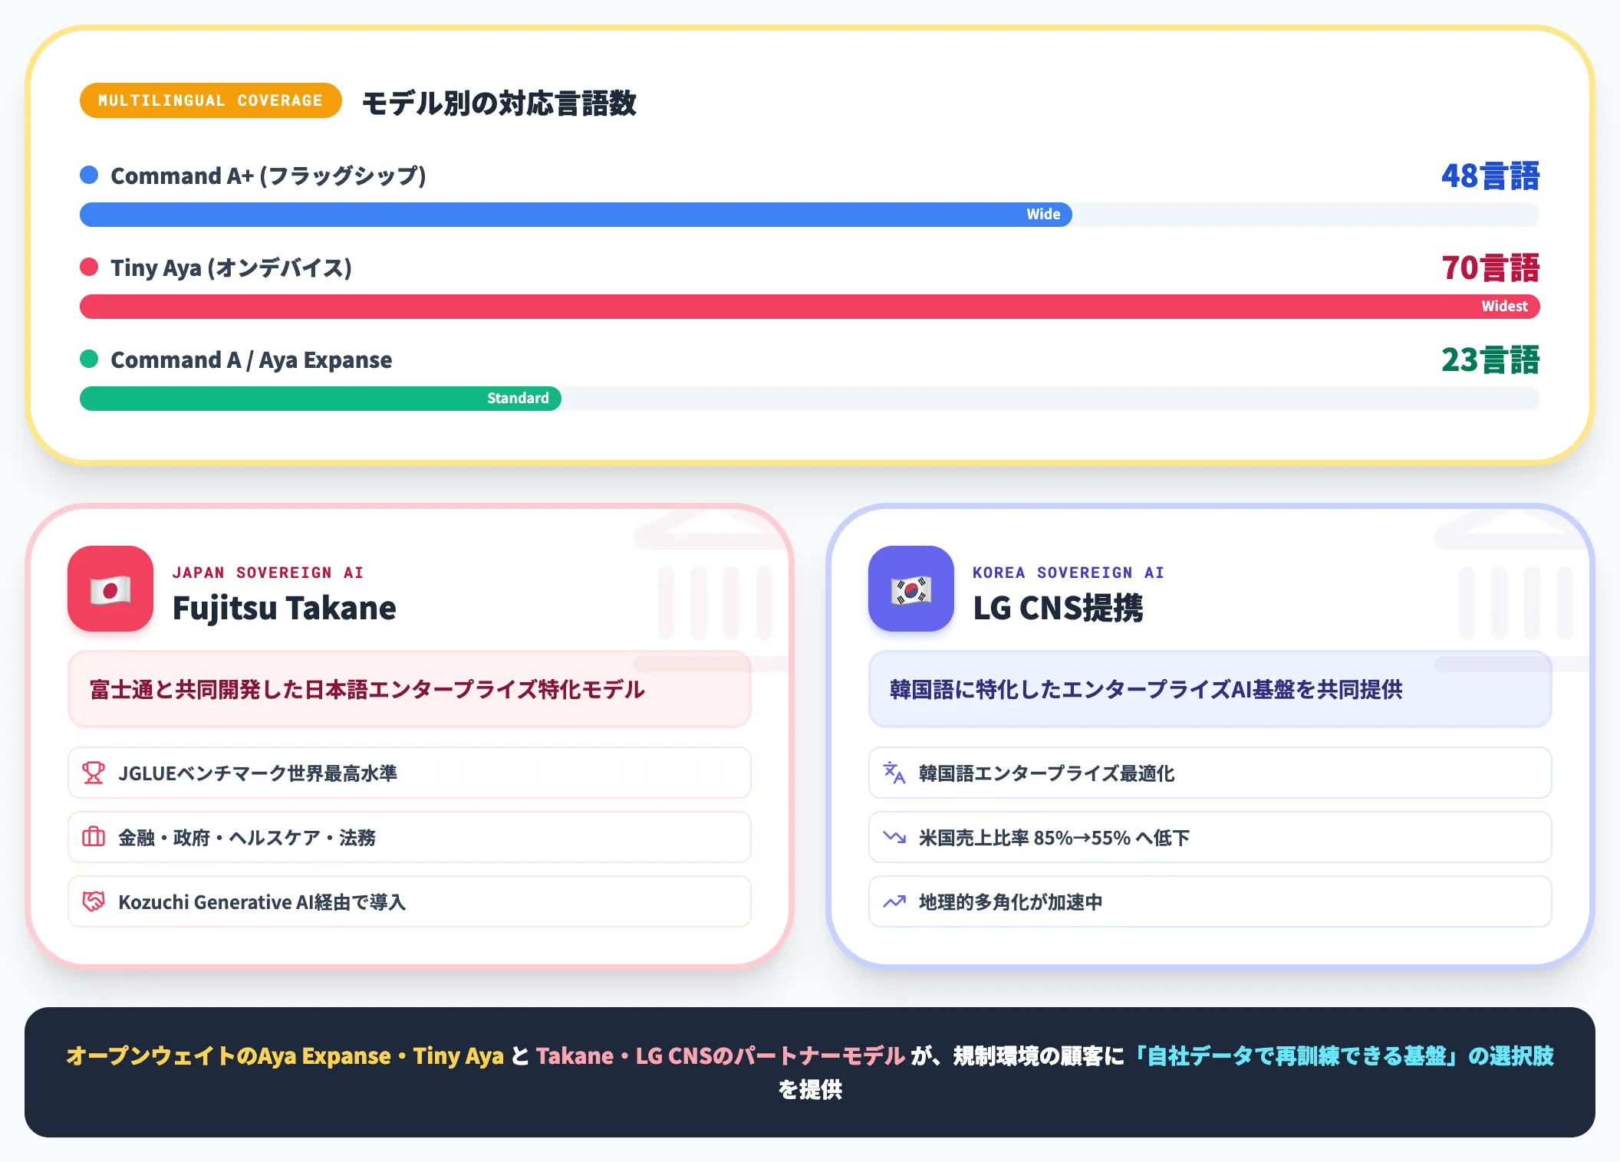Click the blue Command A+ coverage bar
The height and width of the screenshot is (1162, 1620).
(576, 215)
